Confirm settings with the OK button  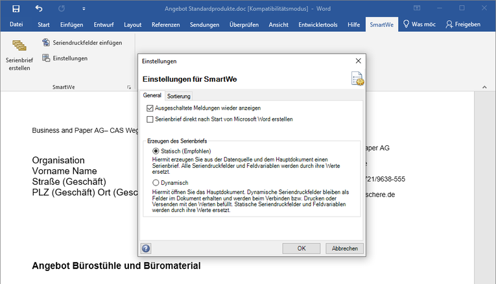301,248
